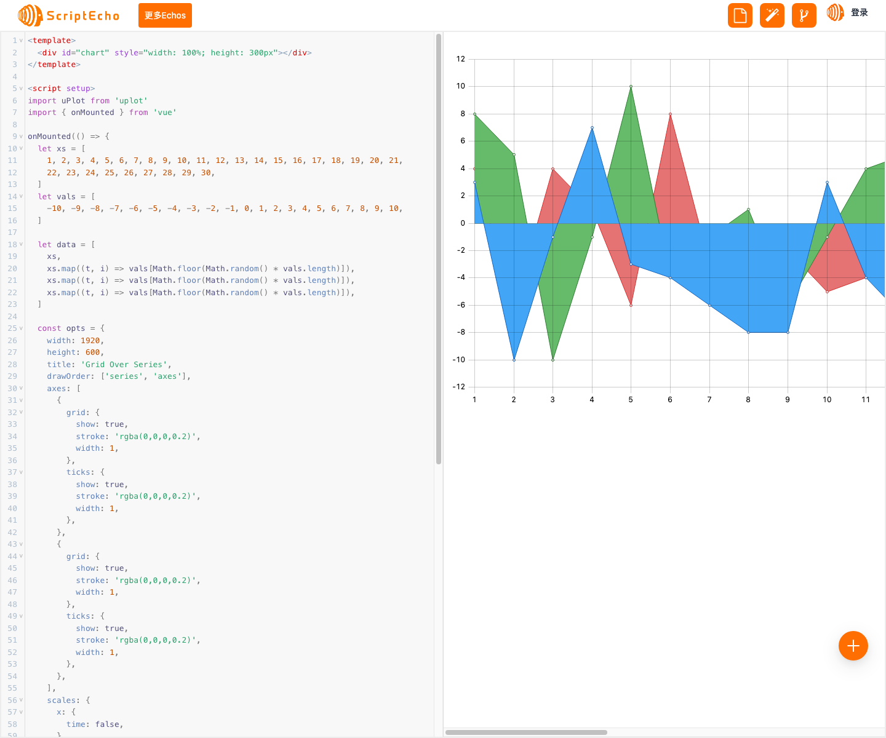Collapse the opts object fold at line 25
886x738 pixels.
point(21,328)
